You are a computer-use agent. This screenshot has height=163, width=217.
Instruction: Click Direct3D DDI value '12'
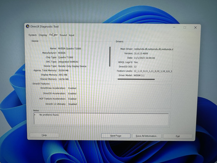click(x=135, y=67)
